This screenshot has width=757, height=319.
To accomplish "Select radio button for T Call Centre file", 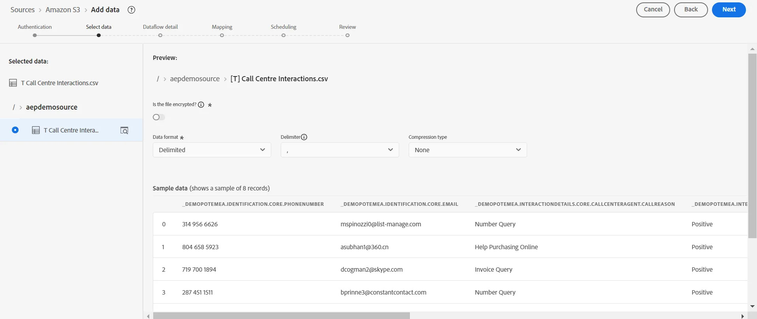I will click(15, 130).
